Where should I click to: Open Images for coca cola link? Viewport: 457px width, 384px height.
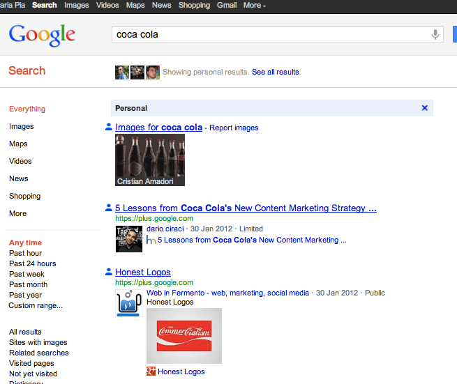coord(158,128)
